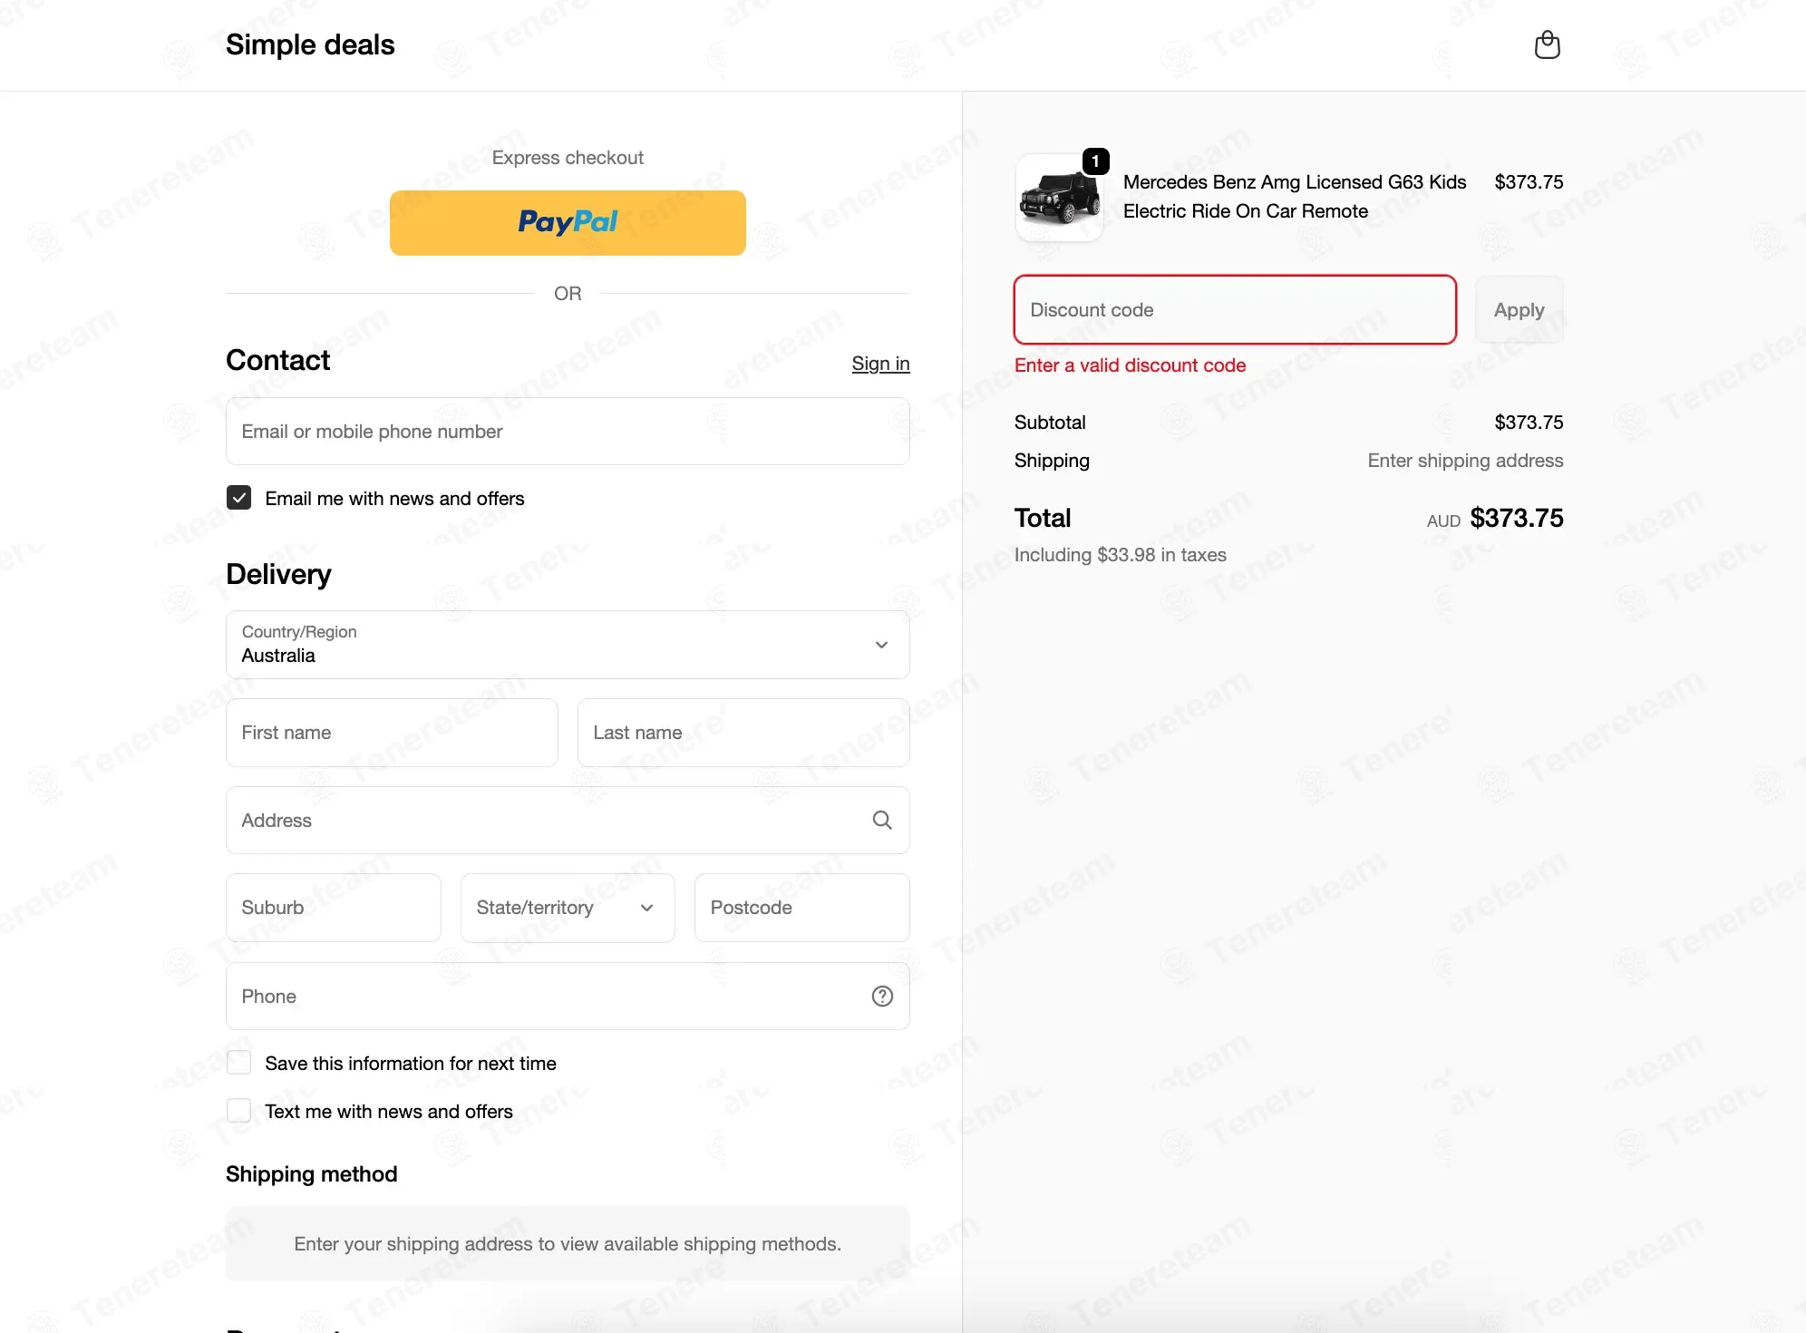Viewport: 1806px width, 1333px height.
Task: Click 'Including $33.98 in taxes' text
Action: click(1120, 555)
